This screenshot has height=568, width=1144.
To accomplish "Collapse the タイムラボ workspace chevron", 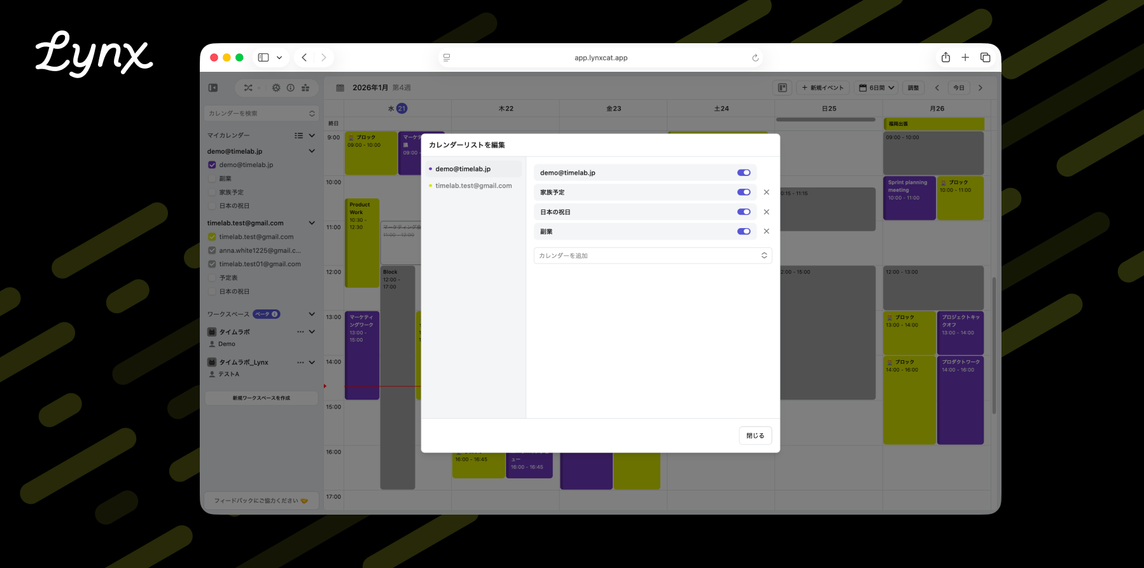I will click(312, 332).
